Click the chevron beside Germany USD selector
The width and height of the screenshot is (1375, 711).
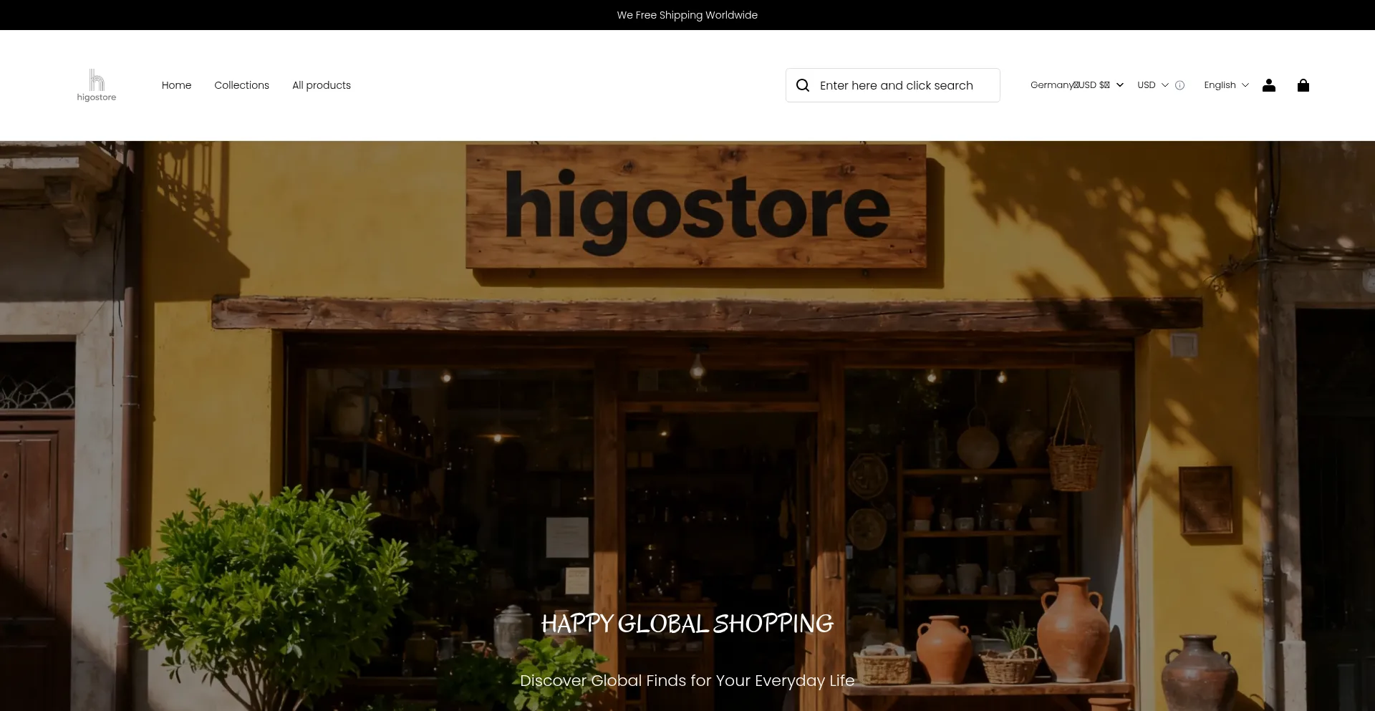tap(1120, 85)
